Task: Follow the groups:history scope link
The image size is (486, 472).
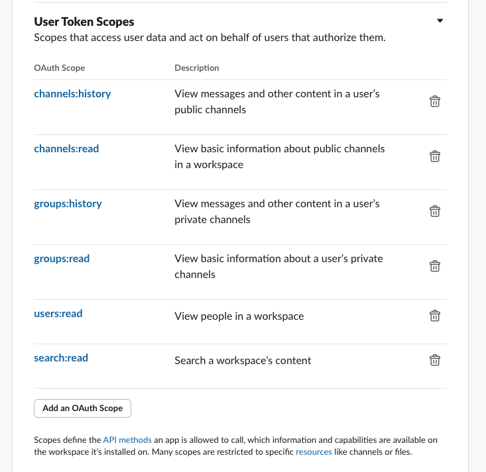Action: pyautogui.click(x=68, y=204)
